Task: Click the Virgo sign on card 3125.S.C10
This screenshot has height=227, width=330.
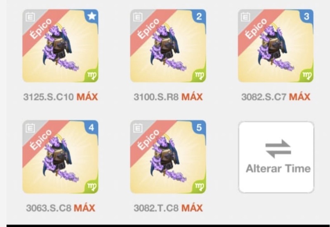Action: pyautogui.click(x=92, y=76)
